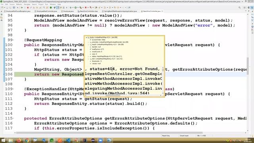Switch to Employee.java editor tab
Image resolution: width=254 pixels, height=143 pixels.
click(67, 11)
